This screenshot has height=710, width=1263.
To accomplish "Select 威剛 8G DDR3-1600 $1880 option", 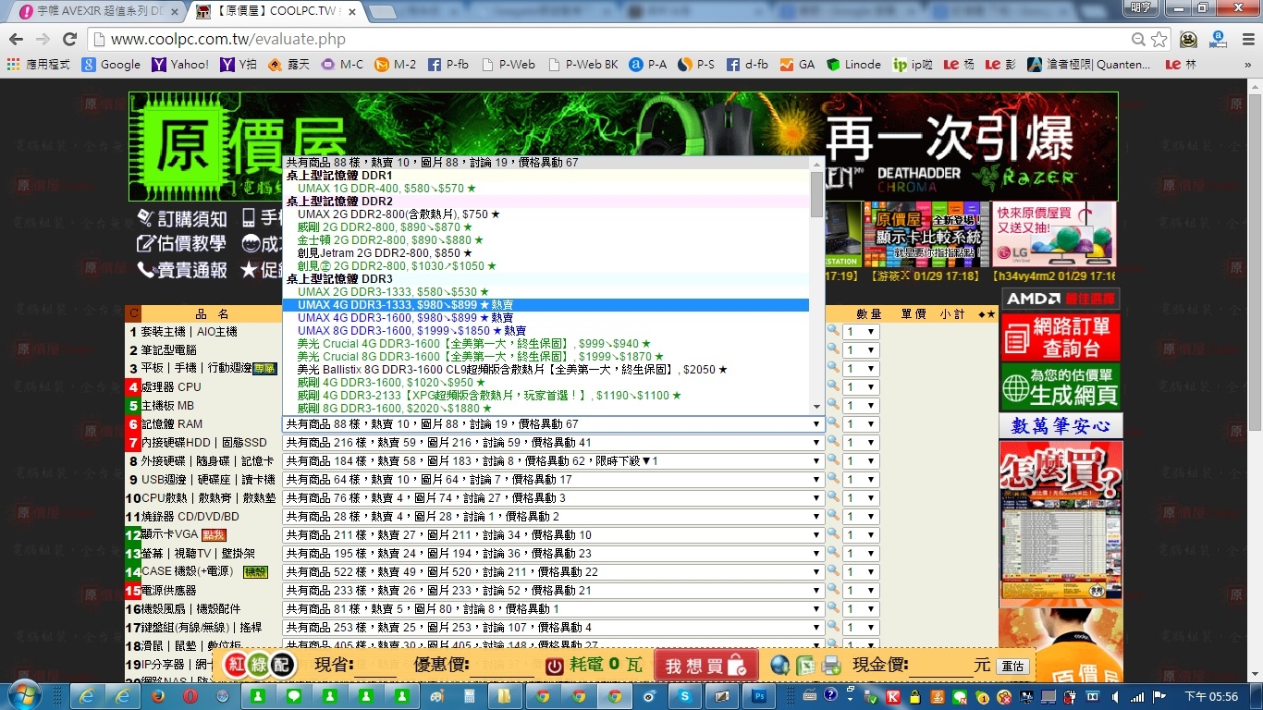I will tap(546, 409).
